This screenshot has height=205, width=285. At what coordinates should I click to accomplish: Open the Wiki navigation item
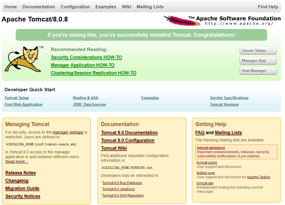[126, 7]
